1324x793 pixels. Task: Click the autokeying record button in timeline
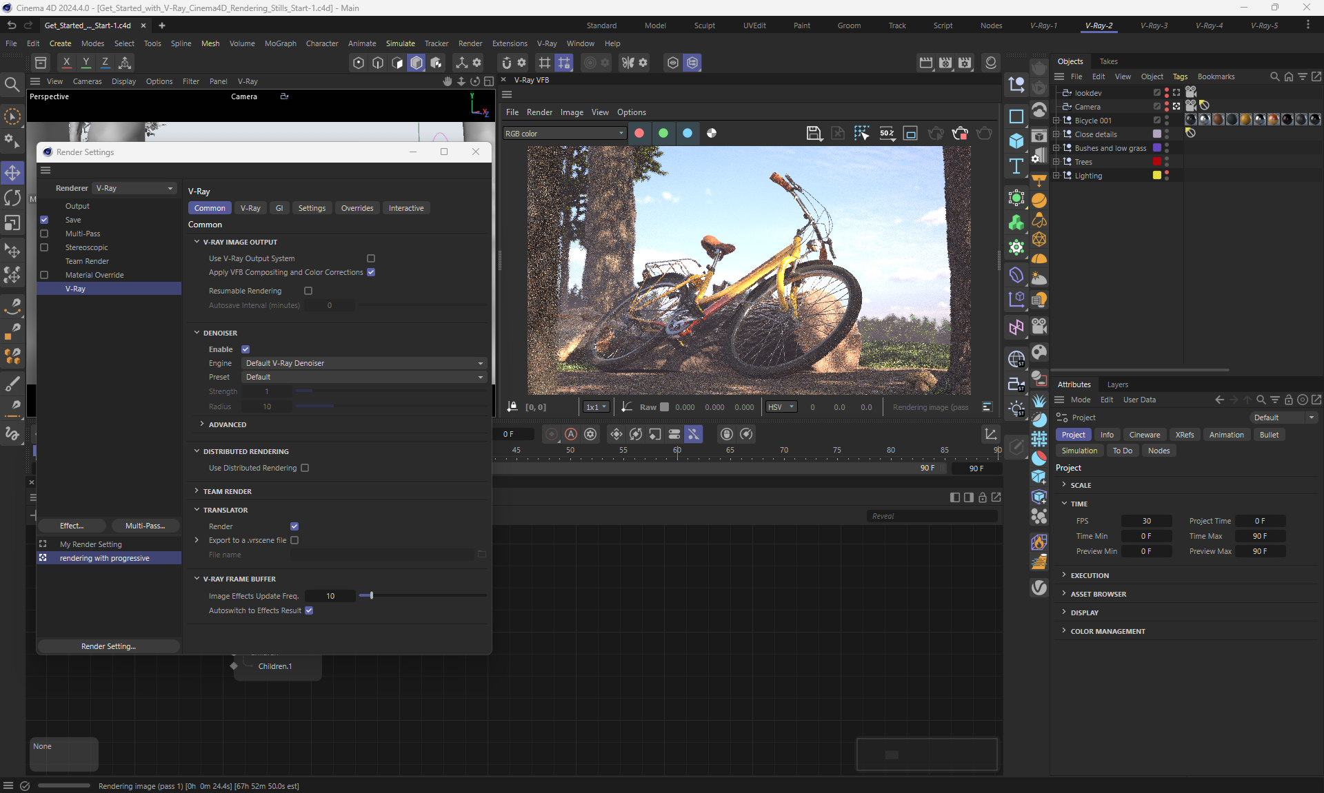point(571,434)
